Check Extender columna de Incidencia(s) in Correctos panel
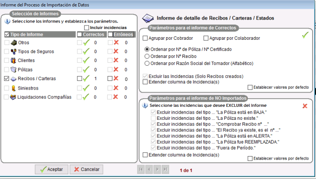316x179 pixels. click(x=145, y=82)
